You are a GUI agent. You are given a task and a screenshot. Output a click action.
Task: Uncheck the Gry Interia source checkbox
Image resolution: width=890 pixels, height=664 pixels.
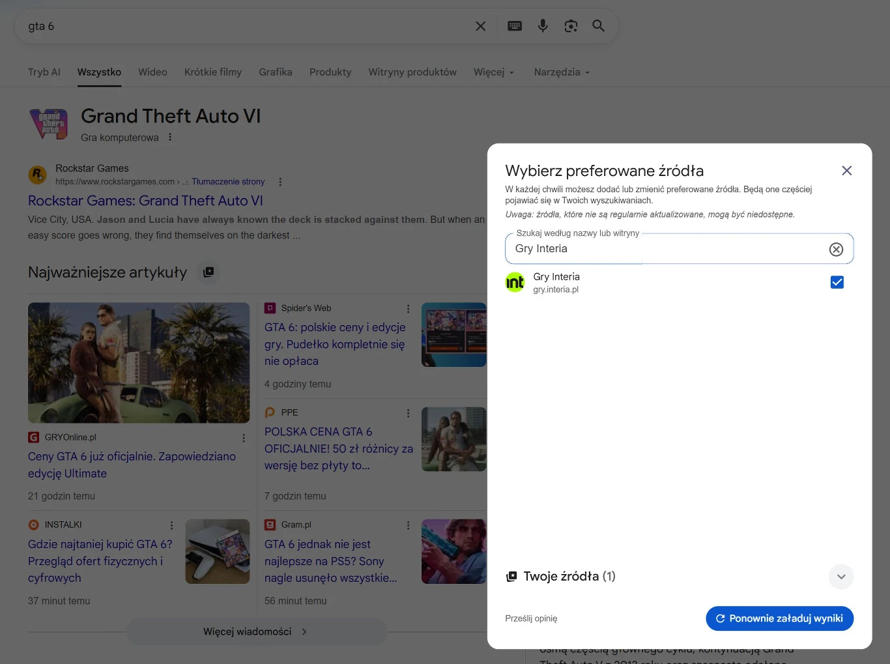(837, 282)
